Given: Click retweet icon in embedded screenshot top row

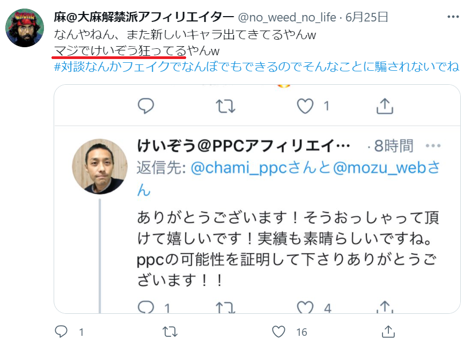Looking at the screenshot, I should pyautogui.click(x=225, y=106).
